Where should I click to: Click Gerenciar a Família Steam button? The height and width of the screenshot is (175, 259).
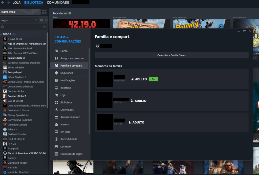pyautogui.click(x=172, y=55)
